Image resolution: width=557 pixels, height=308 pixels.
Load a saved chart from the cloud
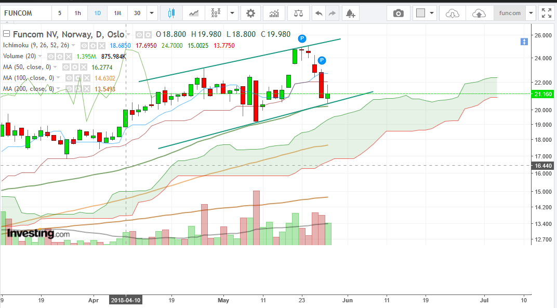[x=452, y=13]
